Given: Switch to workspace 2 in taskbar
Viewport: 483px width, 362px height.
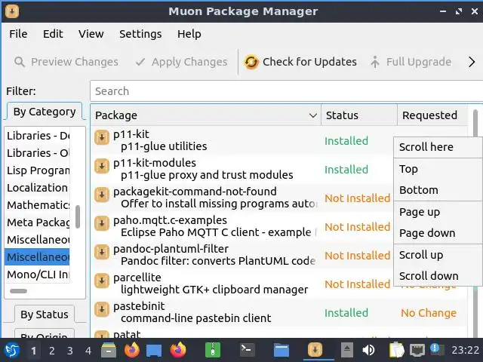Looking at the screenshot, I should (52, 351).
